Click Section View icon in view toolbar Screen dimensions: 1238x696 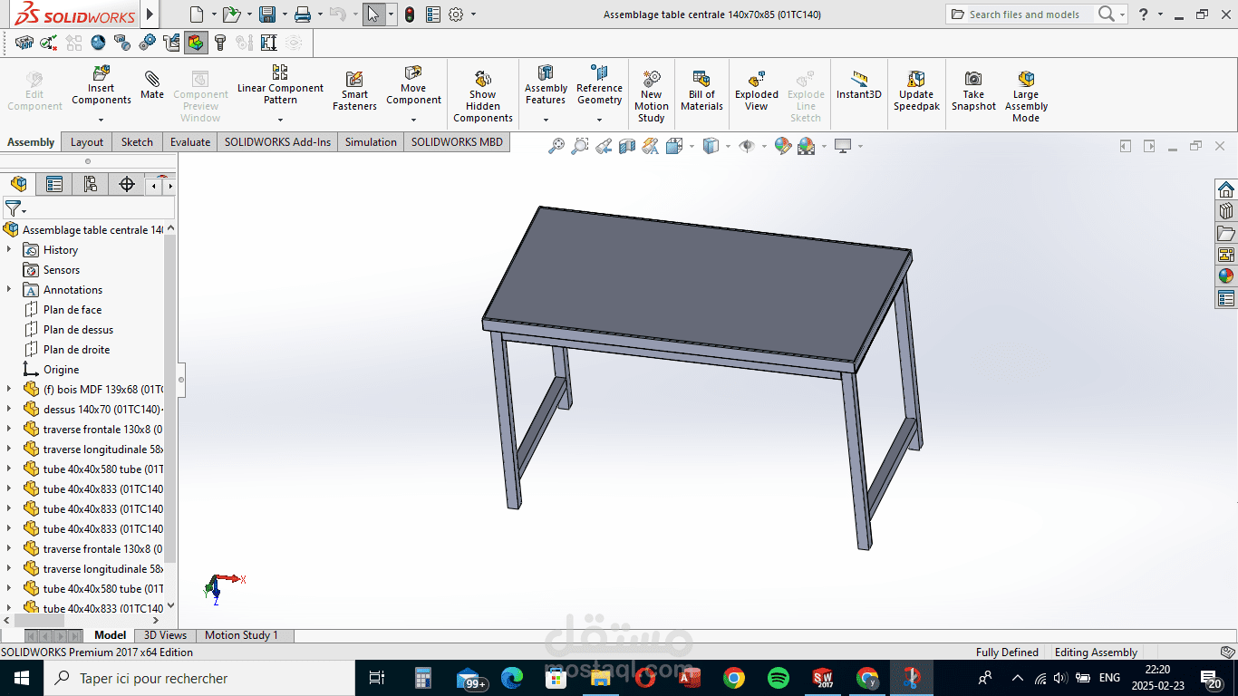point(627,145)
